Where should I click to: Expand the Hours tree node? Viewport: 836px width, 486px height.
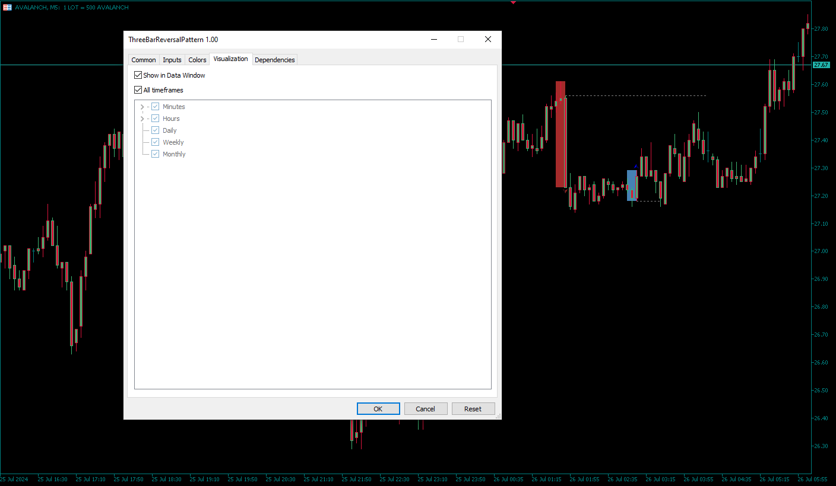(142, 119)
